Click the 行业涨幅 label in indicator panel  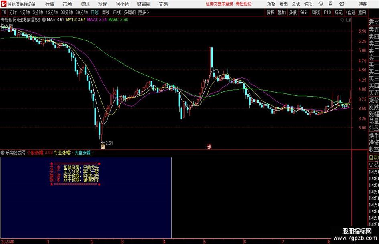click(x=62, y=153)
